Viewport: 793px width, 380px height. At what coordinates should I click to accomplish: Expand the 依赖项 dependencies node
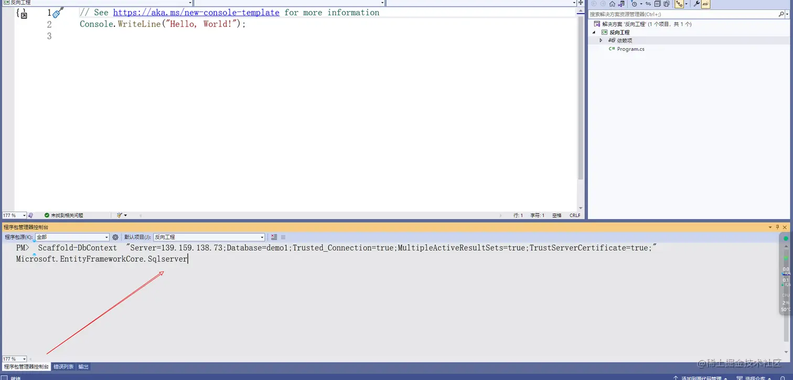pyautogui.click(x=601, y=40)
